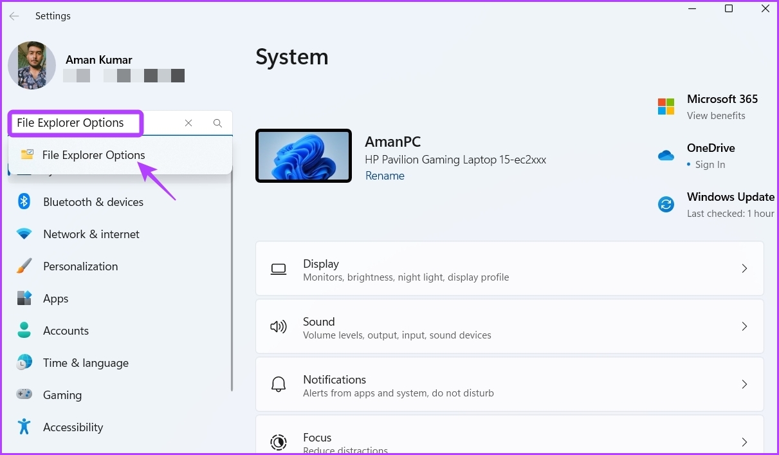Click the AmanPC desktop wallpaper thumbnail
Image resolution: width=779 pixels, height=455 pixels.
[x=304, y=156]
